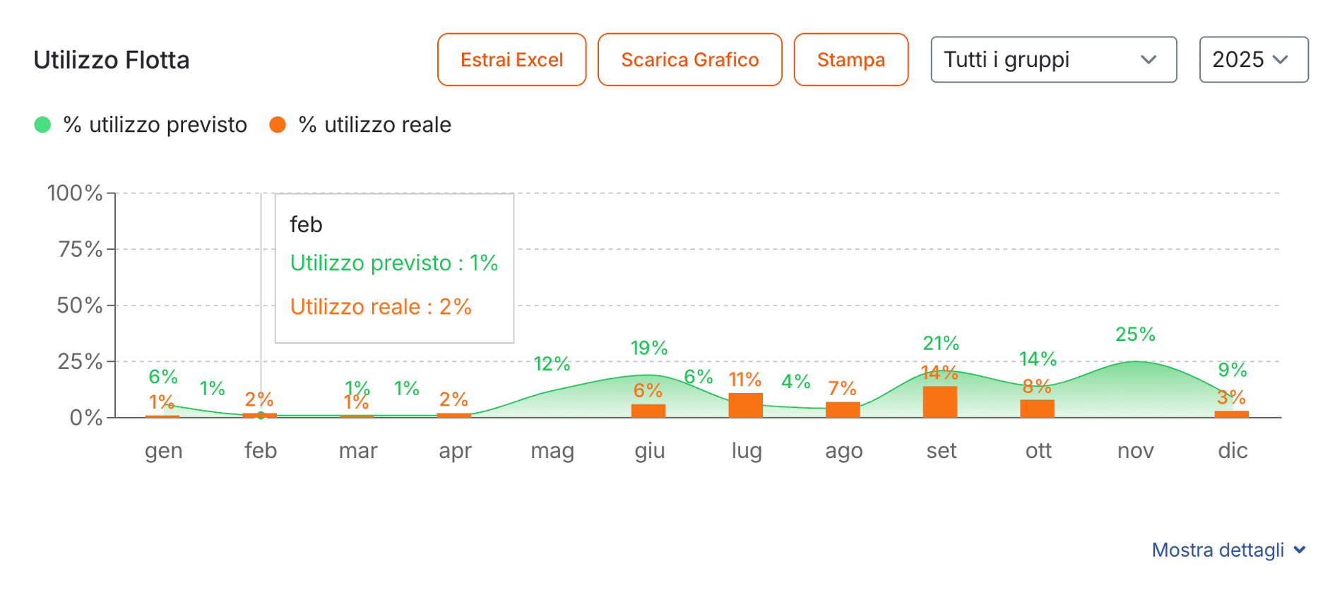Click the nov label on the x-axis
The image size is (1342, 597).
click(1135, 450)
